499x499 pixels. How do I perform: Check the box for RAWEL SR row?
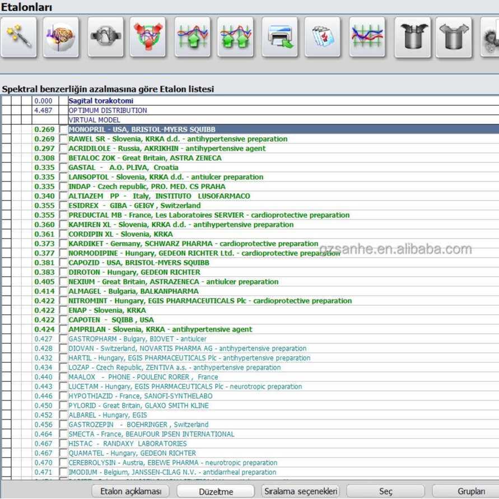tap(63, 139)
